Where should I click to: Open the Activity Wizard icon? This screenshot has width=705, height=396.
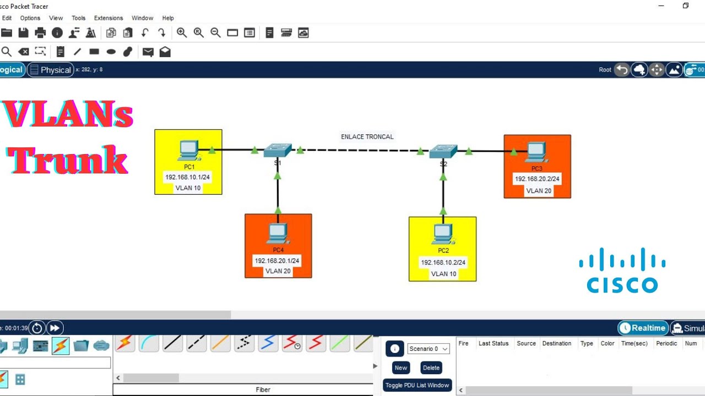point(74,33)
